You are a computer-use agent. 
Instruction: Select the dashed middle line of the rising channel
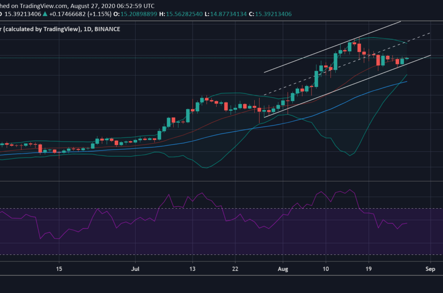(347, 64)
